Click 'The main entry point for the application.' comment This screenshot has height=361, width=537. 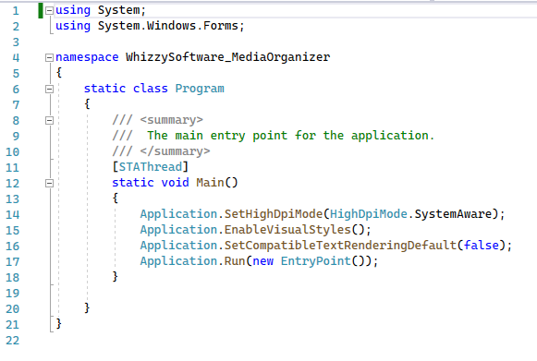(291, 136)
